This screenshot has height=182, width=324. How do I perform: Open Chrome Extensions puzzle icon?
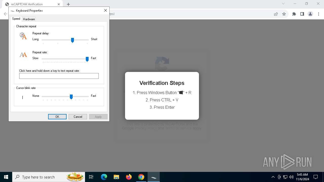(294, 14)
